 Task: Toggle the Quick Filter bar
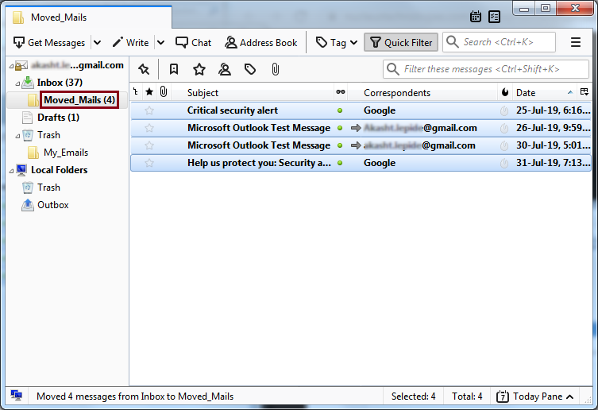401,42
